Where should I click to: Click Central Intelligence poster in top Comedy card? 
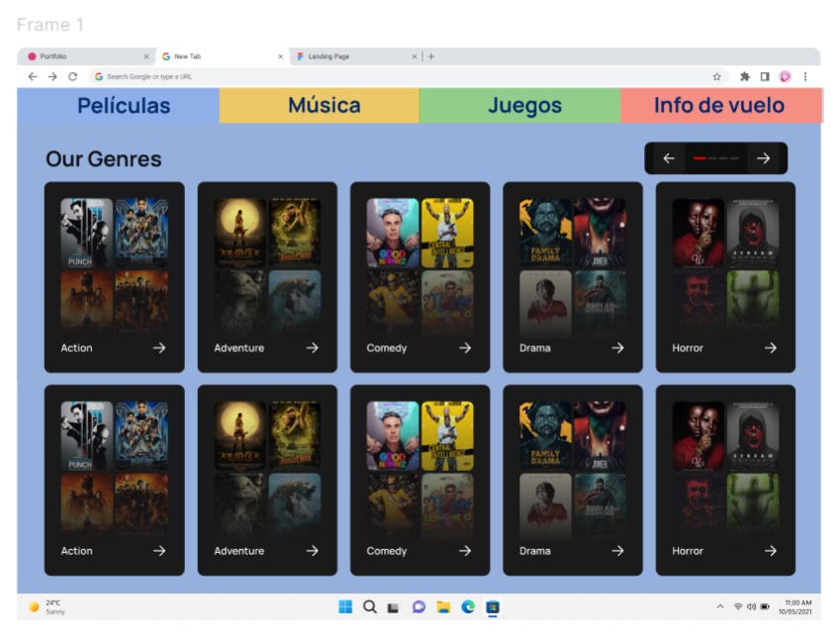[x=447, y=232]
